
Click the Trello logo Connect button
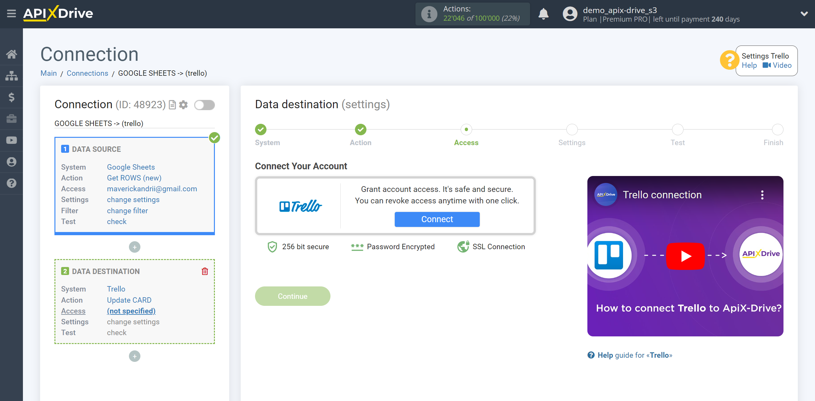point(437,219)
